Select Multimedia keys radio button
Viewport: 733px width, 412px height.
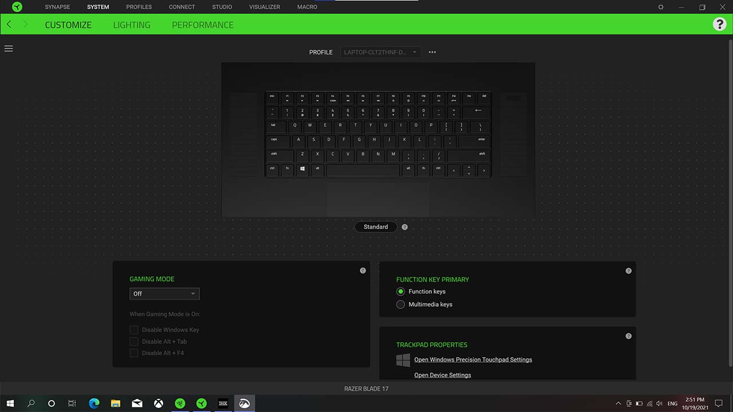pyautogui.click(x=401, y=304)
